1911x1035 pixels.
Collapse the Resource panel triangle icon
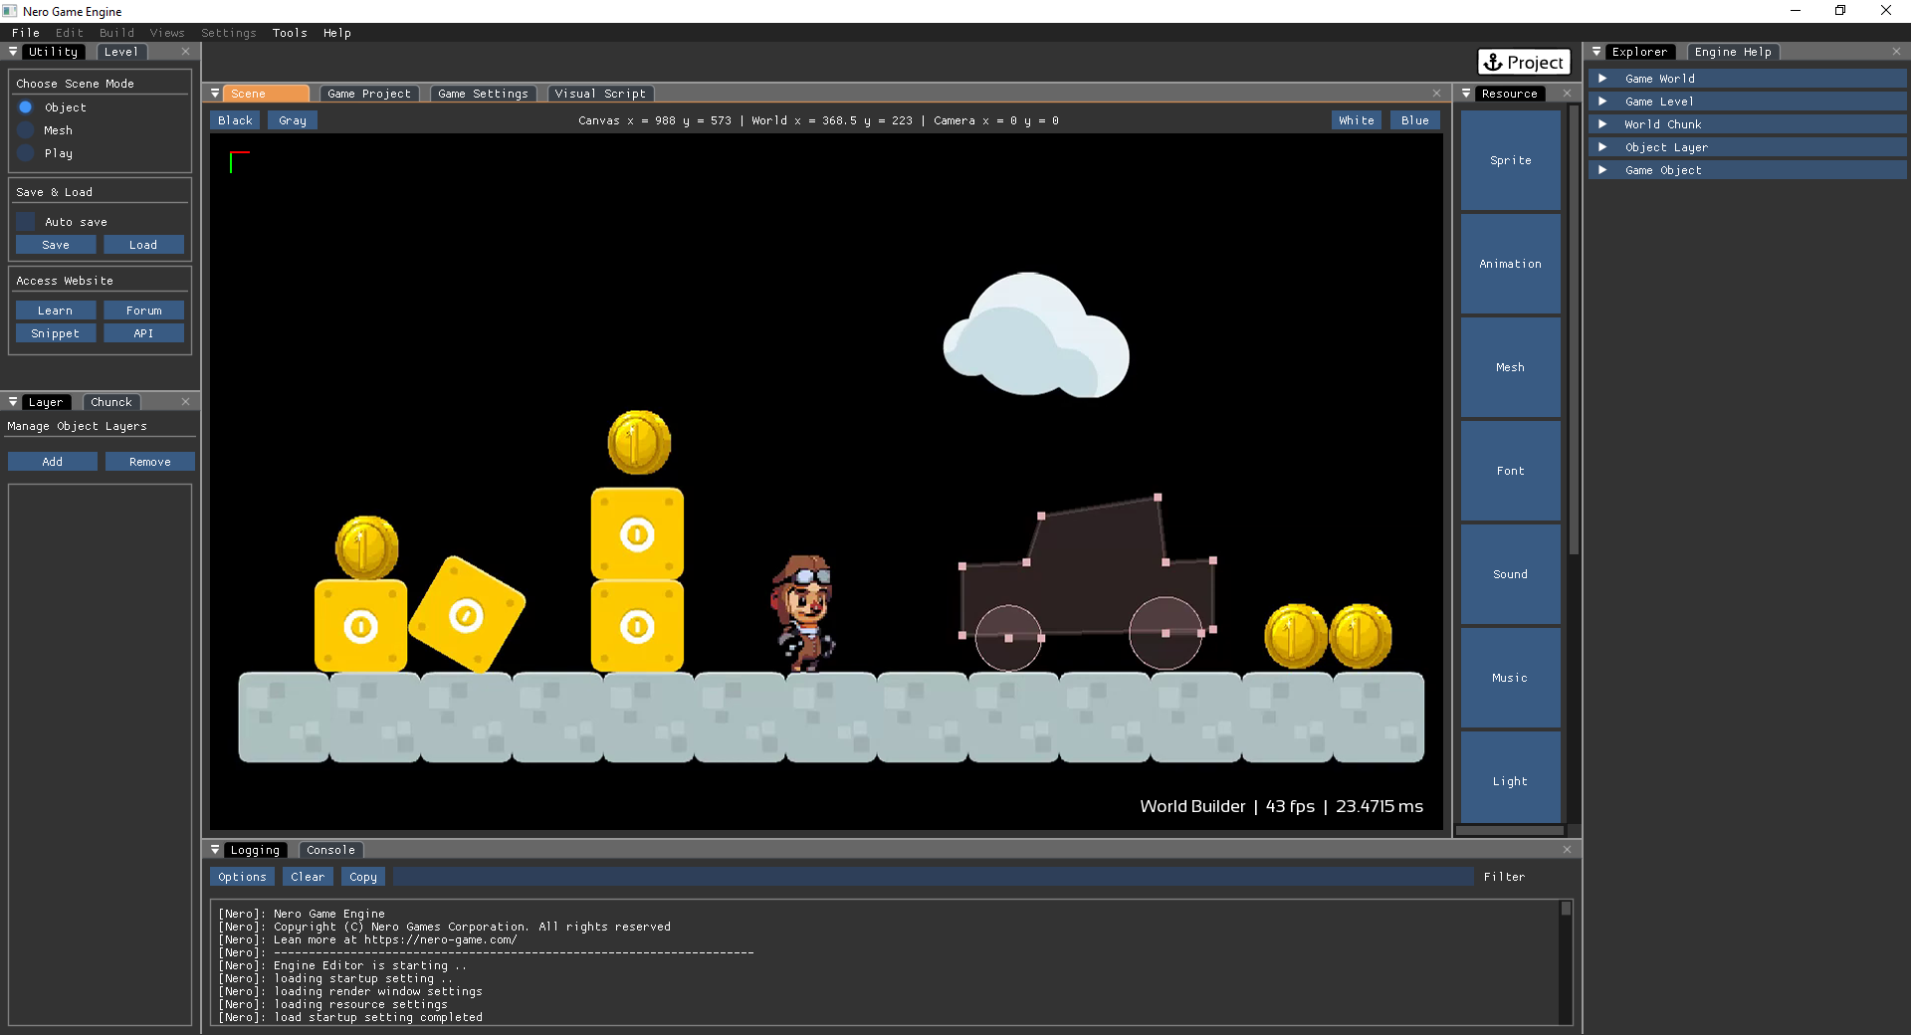[x=1466, y=94]
